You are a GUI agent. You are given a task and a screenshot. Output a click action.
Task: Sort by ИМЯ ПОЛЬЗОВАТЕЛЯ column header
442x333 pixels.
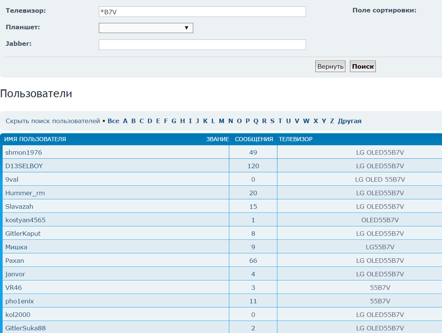[x=35, y=139]
